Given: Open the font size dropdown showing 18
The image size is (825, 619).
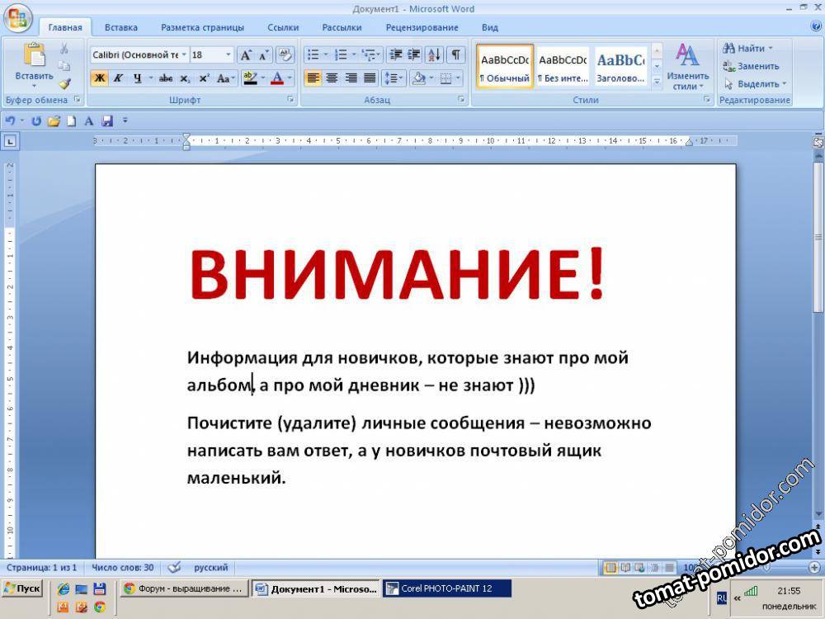Looking at the screenshot, I should 212,54.
